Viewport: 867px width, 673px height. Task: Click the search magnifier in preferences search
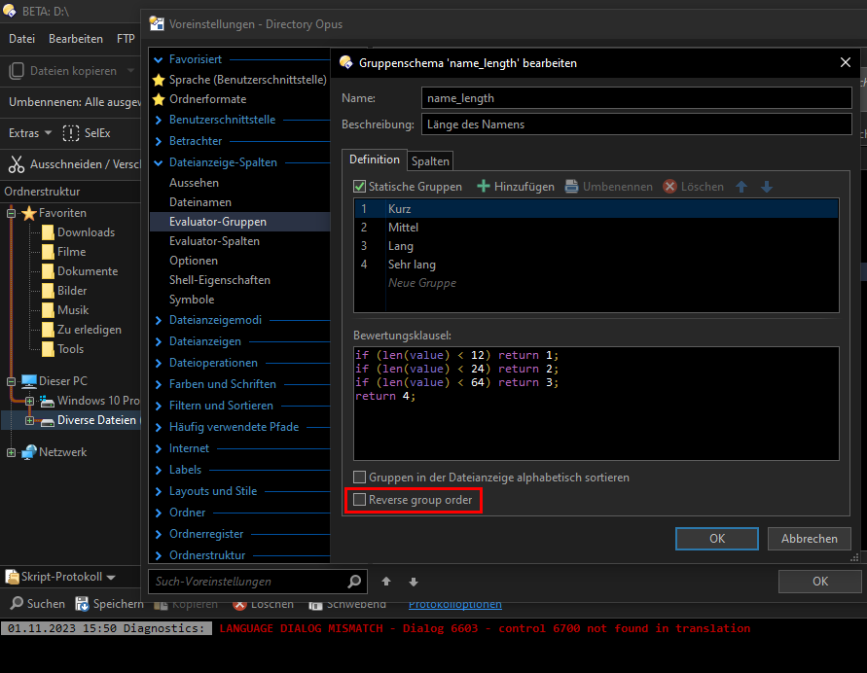tap(354, 581)
